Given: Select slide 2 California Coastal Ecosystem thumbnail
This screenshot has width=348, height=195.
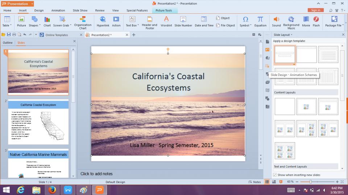Looking at the screenshot, I should [x=38, y=122].
